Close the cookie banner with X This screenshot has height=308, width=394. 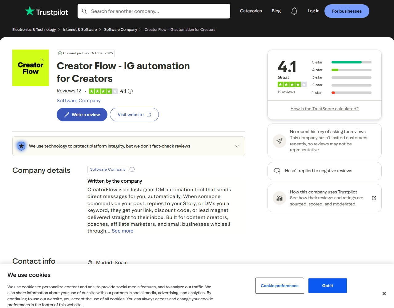(x=384, y=294)
